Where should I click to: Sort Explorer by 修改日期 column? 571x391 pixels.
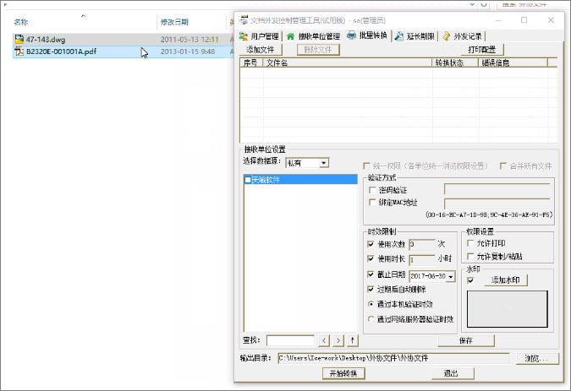pyautogui.click(x=175, y=22)
